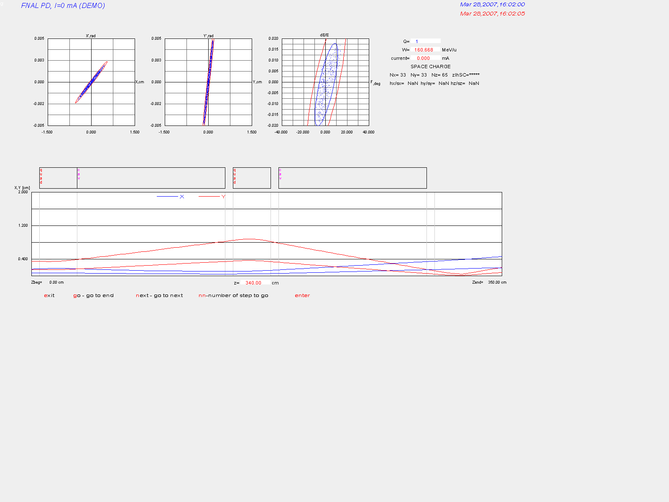Click the red timestamp 16:02:05
669x502 pixels.
(493, 14)
